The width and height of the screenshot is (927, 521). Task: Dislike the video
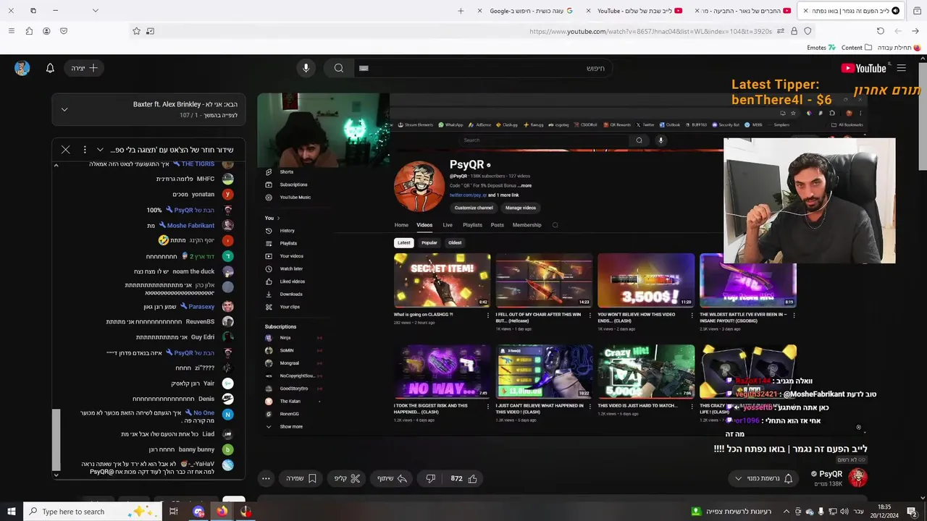coord(430,478)
